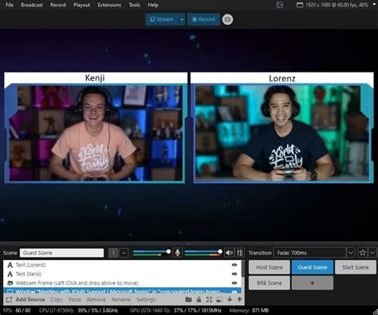Select the Text (Kenji) source row
Image resolution: width=378 pixels, height=315 pixels.
[123, 274]
